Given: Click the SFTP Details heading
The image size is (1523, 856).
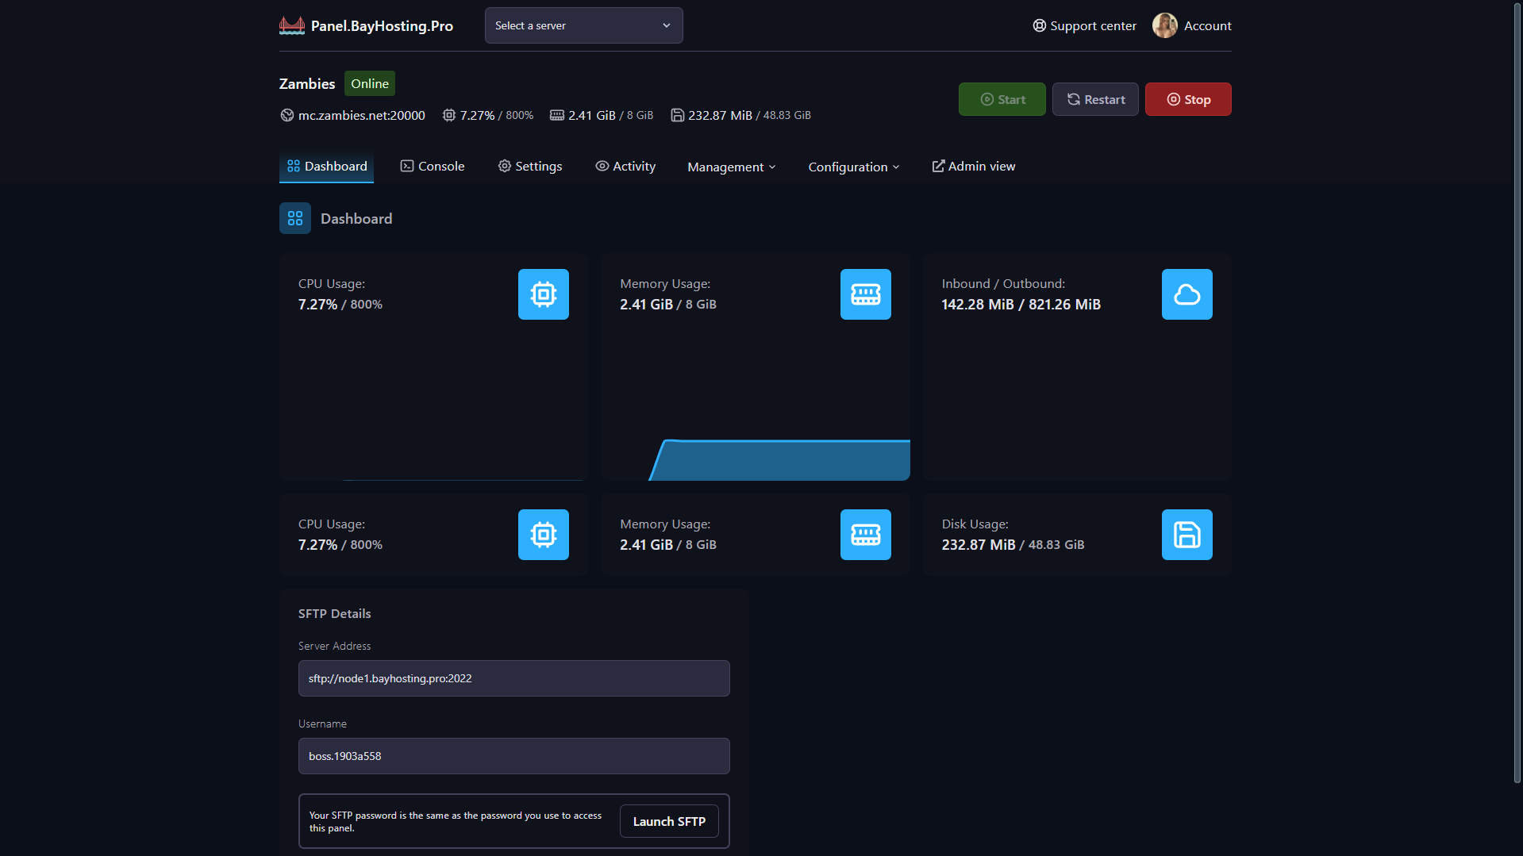Looking at the screenshot, I should pos(334,613).
